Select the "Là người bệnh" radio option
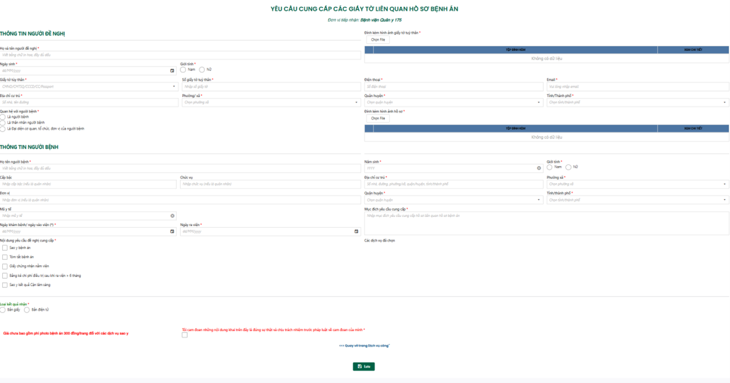Viewport: 730px width, 383px height. click(3, 117)
